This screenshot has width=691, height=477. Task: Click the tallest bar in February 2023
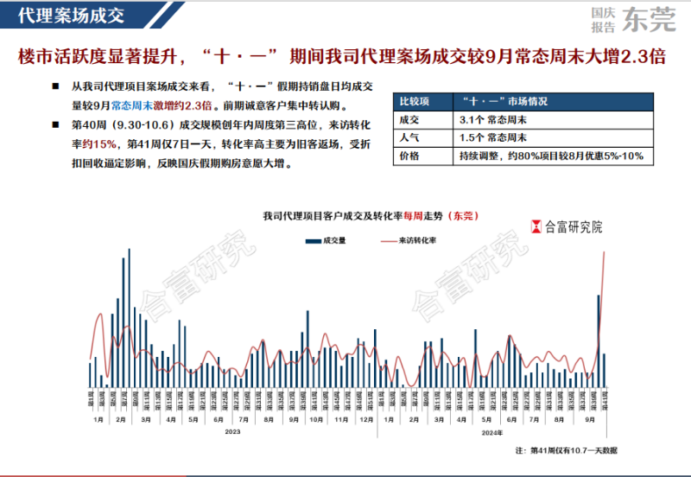coord(129,318)
